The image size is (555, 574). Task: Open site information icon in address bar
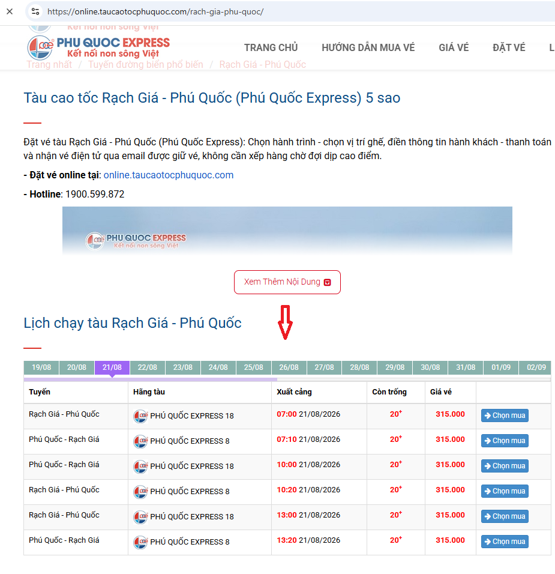(35, 12)
